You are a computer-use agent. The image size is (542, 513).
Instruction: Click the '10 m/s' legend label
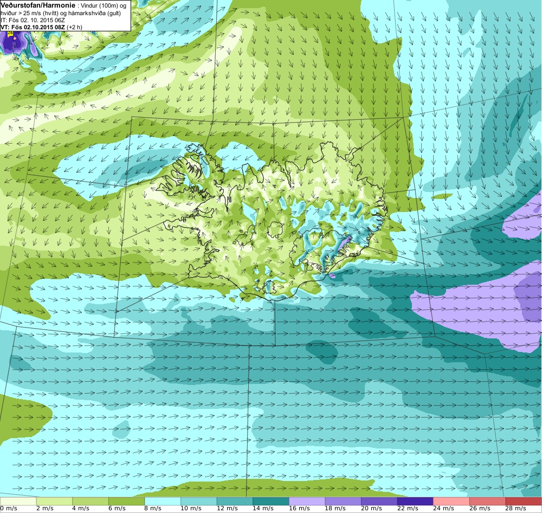pos(191,509)
